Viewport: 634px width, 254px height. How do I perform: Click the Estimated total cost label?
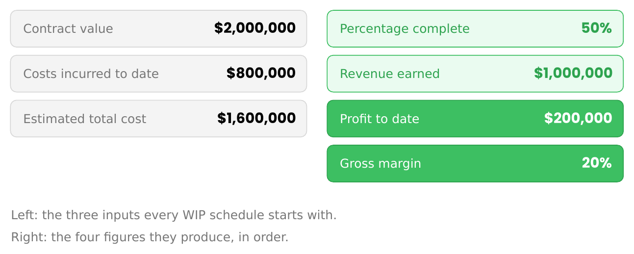[84, 119]
